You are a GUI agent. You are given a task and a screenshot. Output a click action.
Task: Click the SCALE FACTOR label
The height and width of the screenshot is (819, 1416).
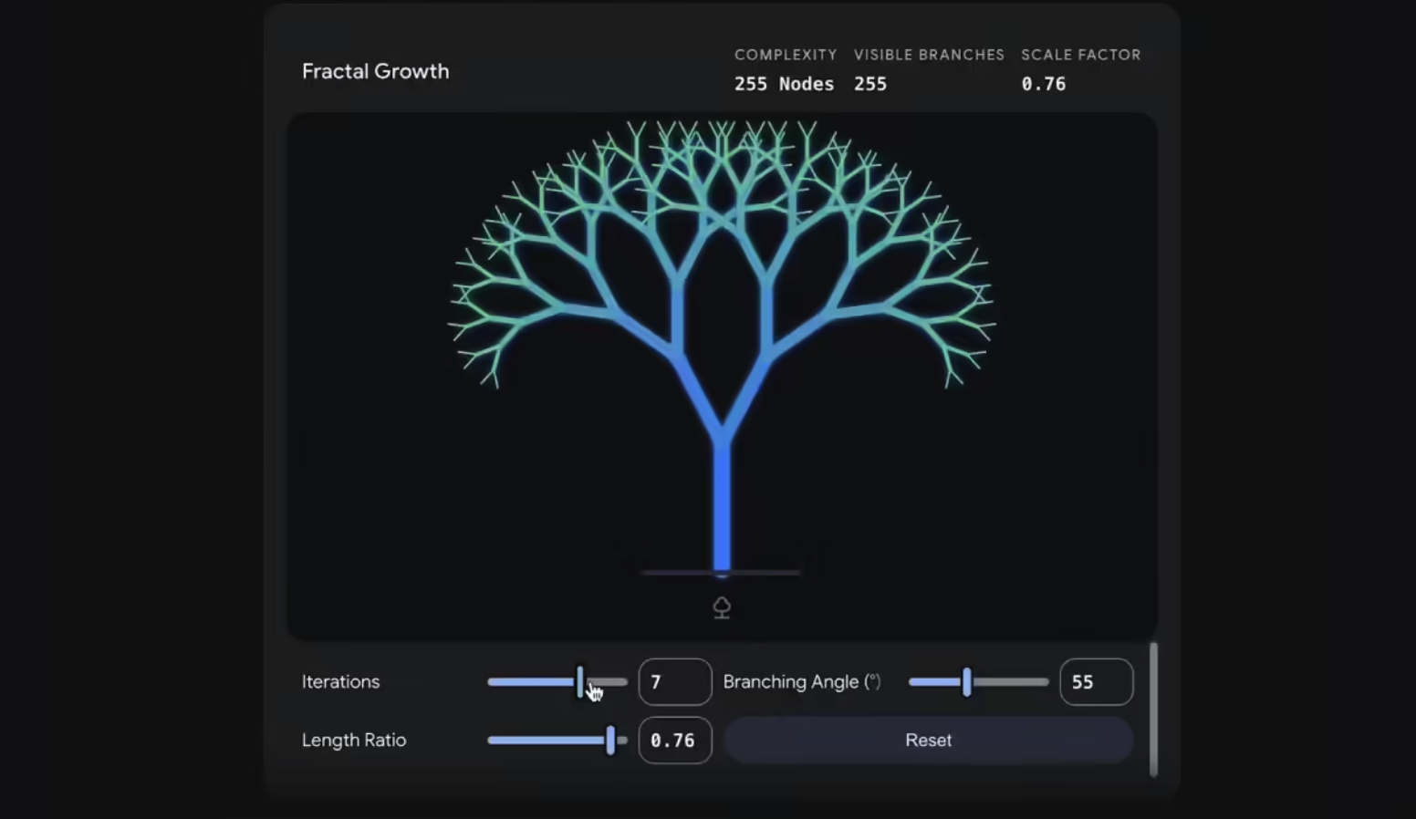(x=1081, y=55)
